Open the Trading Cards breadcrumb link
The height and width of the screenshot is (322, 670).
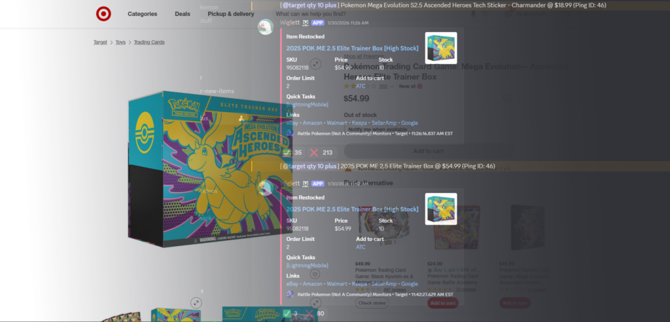(x=149, y=43)
